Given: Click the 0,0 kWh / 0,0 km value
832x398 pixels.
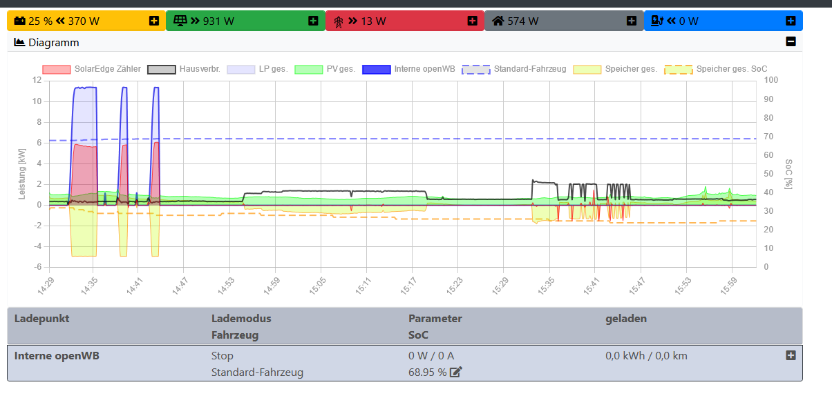Looking at the screenshot, I should (646, 356).
